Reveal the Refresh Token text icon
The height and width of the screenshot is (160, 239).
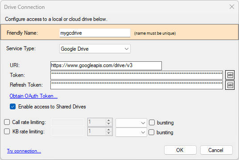pyautogui.click(x=230, y=85)
